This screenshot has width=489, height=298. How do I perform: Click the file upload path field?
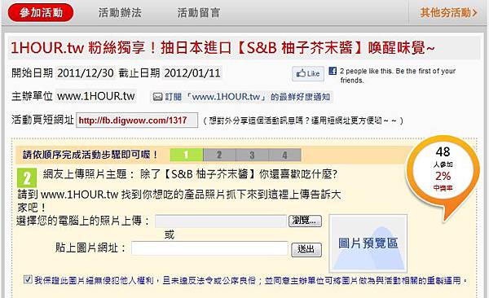point(221,221)
